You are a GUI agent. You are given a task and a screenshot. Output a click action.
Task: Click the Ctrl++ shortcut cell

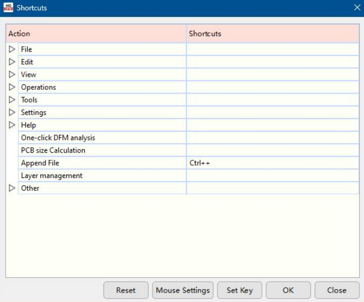200,163
